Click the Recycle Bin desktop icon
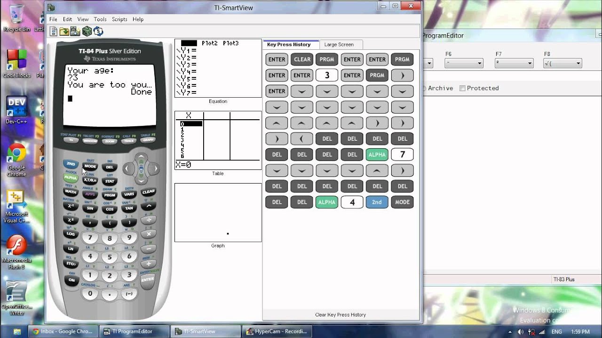The image size is (602, 338). [x=16, y=18]
